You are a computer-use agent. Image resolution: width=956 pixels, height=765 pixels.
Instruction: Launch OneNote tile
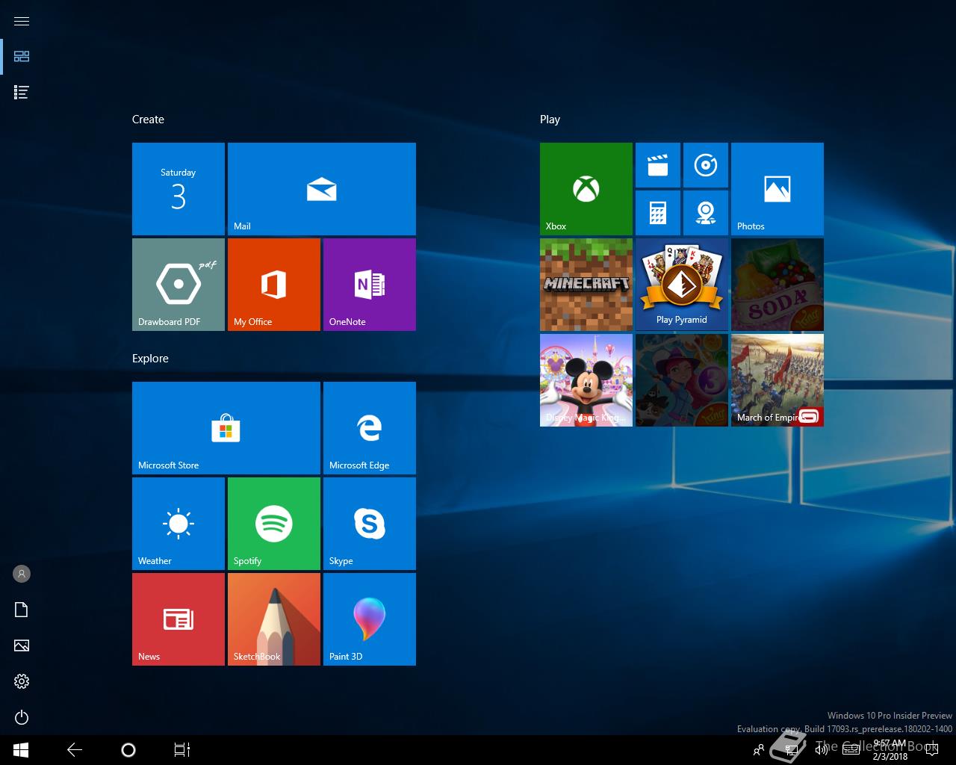(x=370, y=285)
